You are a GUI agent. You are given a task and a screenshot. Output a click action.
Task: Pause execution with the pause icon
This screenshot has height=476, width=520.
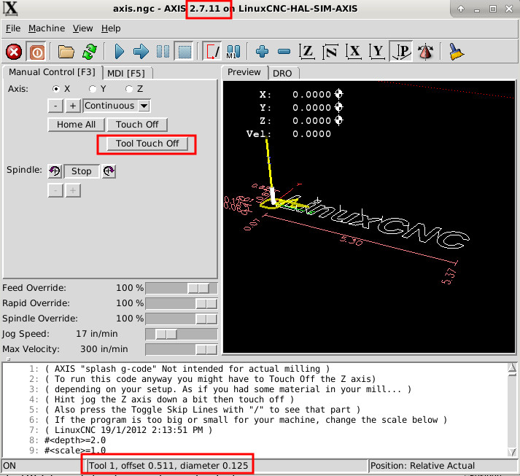163,52
